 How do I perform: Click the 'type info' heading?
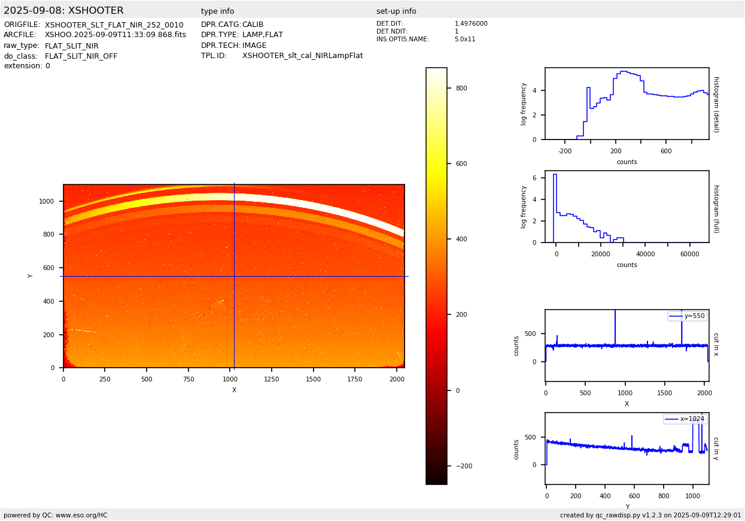tap(218, 11)
